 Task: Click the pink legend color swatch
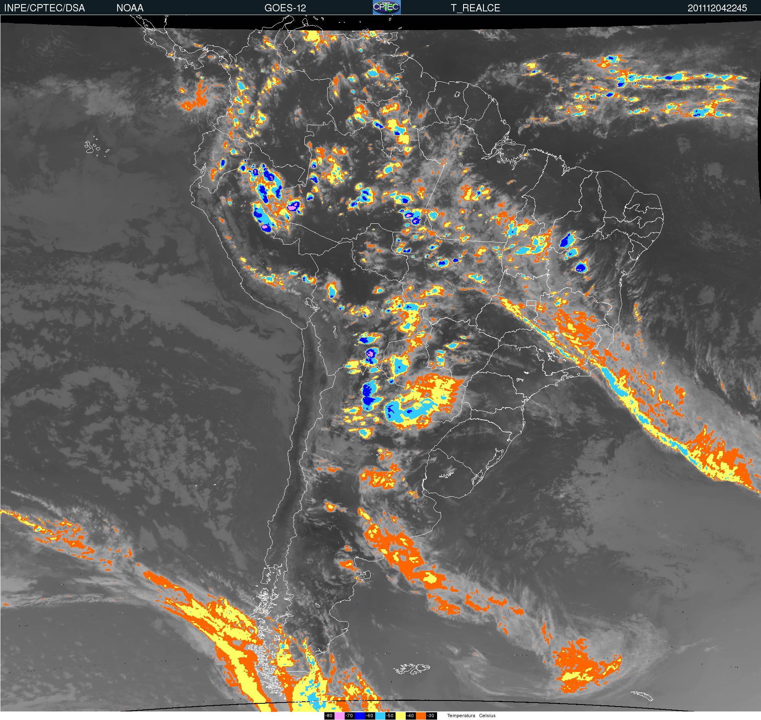(339, 716)
